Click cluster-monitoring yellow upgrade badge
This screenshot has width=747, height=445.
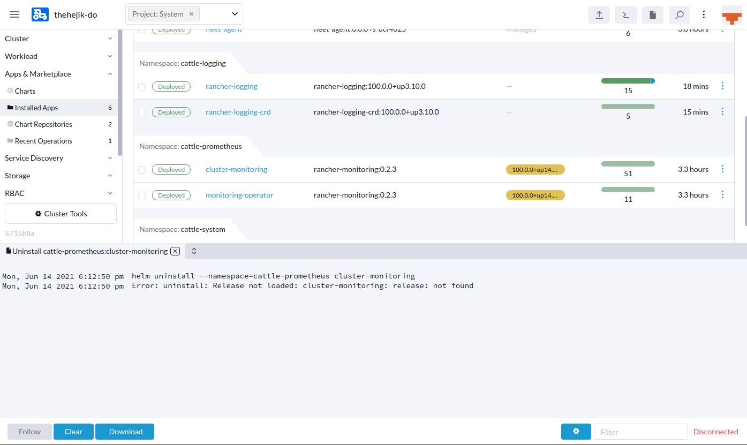pyautogui.click(x=535, y=170)
